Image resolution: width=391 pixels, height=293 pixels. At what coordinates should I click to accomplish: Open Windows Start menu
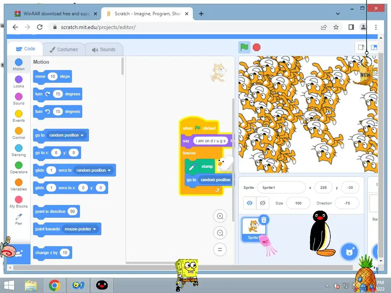[9, 285]
